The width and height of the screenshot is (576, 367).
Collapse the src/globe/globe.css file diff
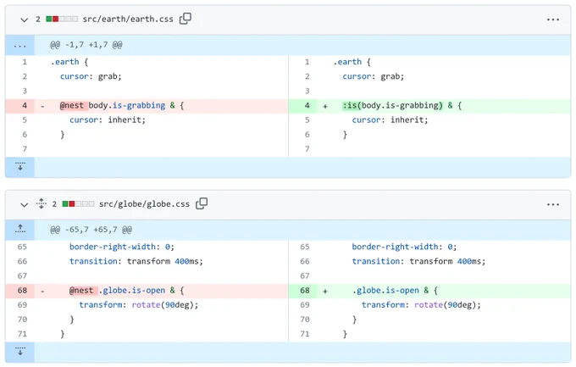click(x=25, y=204)
